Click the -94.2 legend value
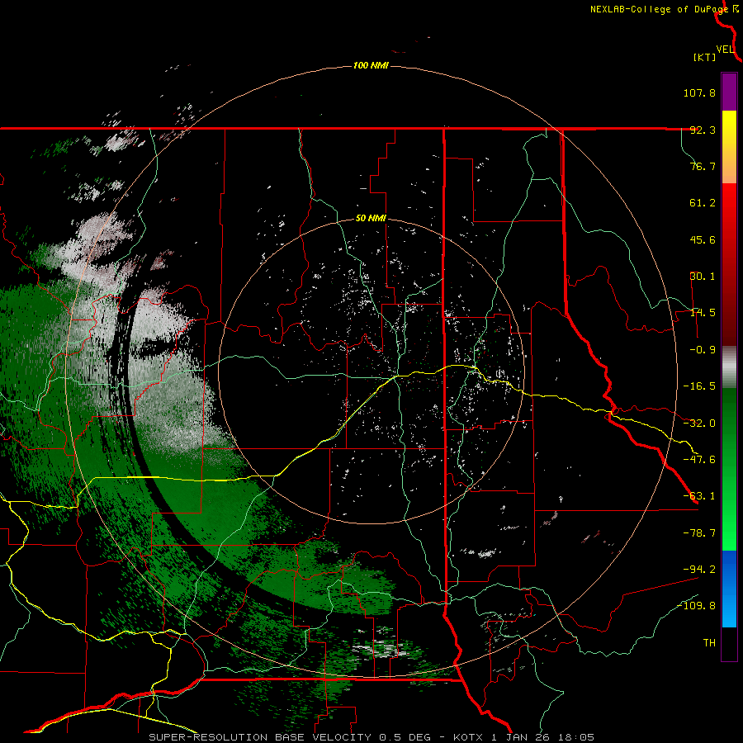Image resolution: width=743 pixels, height=743 pixels. 699,570
